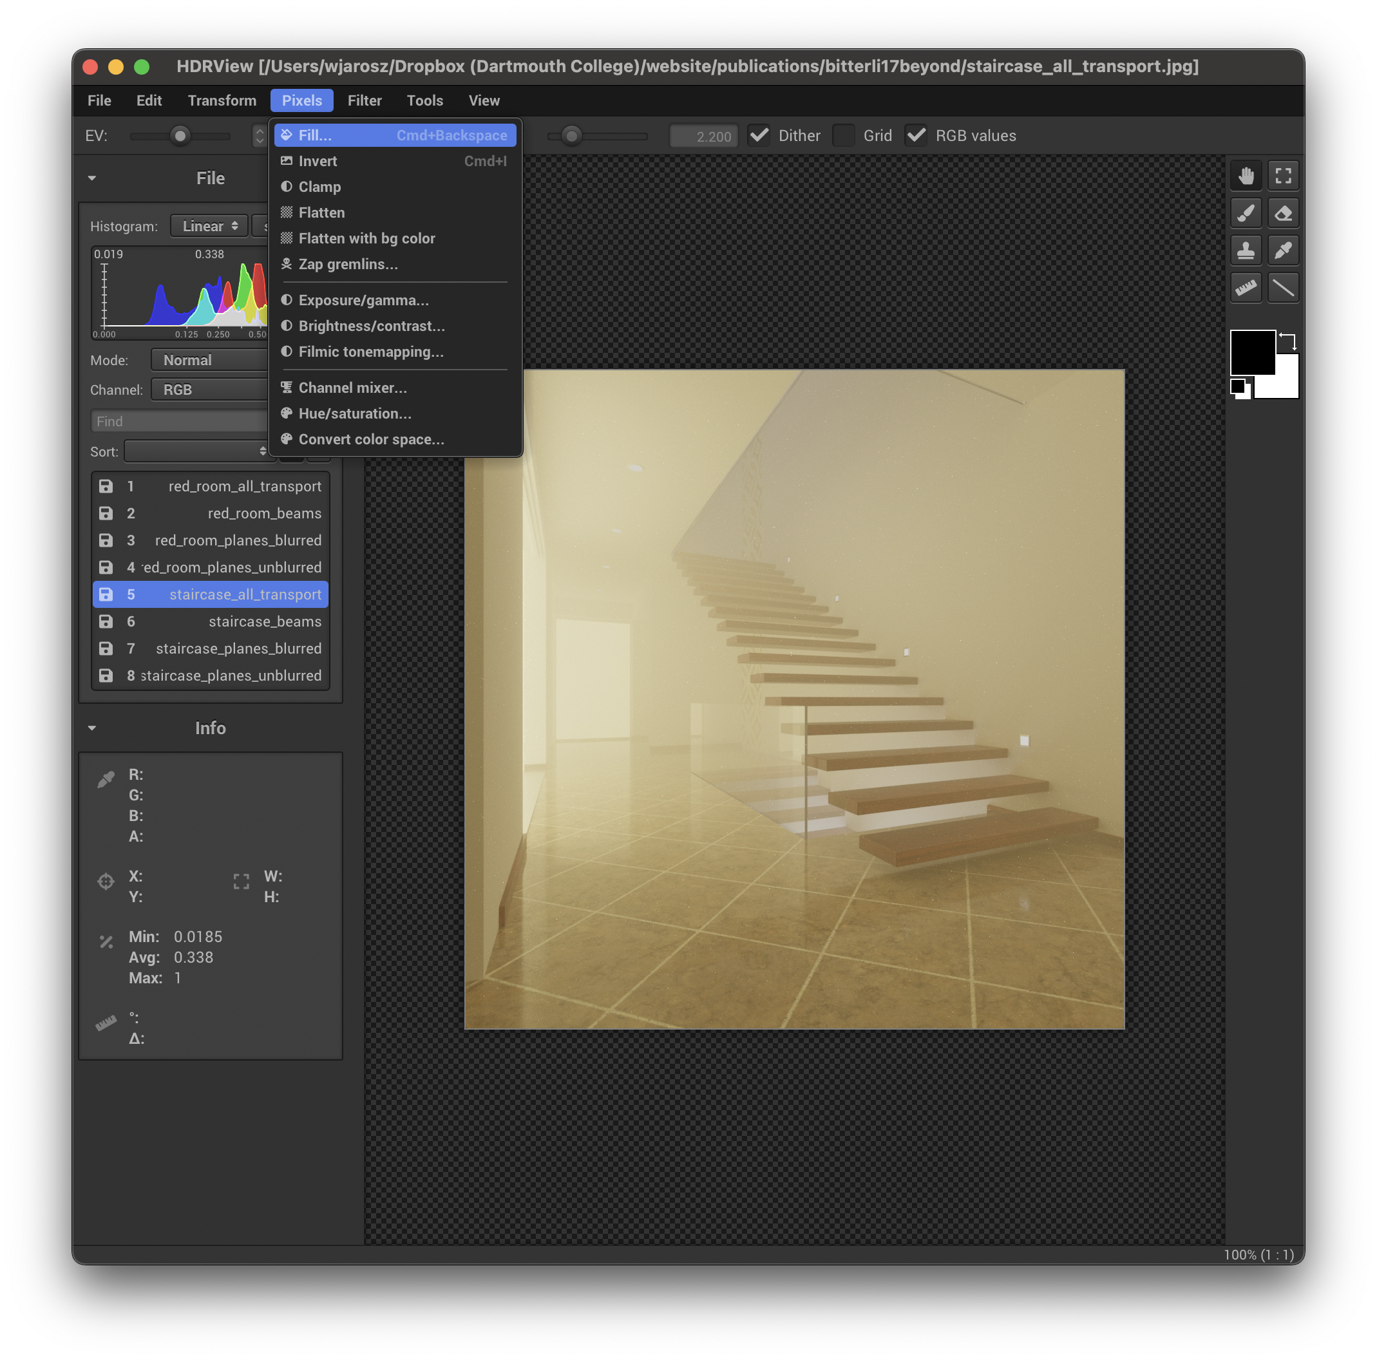Viewport: 1377px width, 1360px height.
Task: Select the rectangular selection tool
Action: click(1283, 176)
